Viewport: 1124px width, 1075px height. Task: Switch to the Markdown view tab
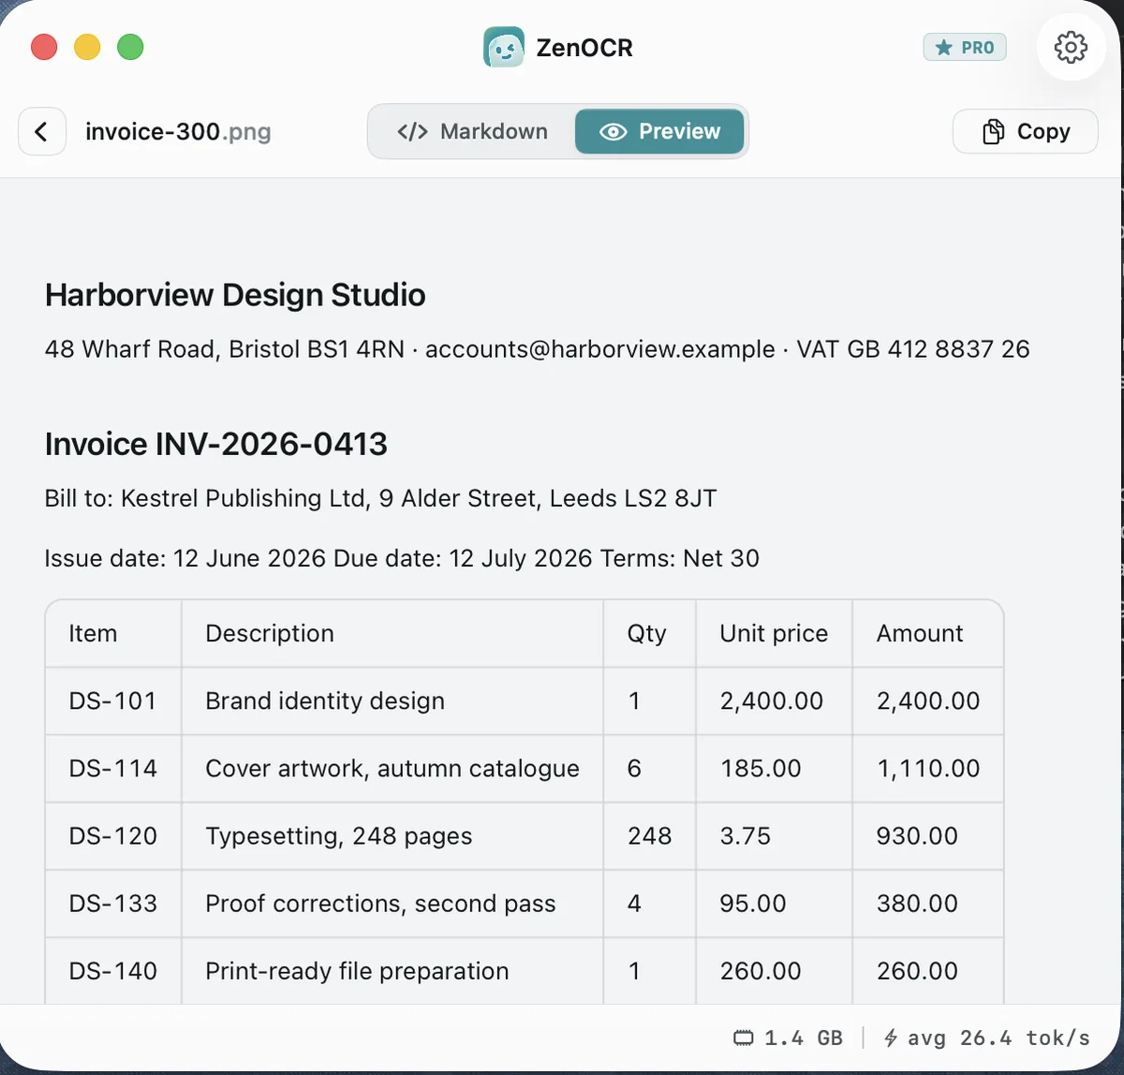coord(473,131)
